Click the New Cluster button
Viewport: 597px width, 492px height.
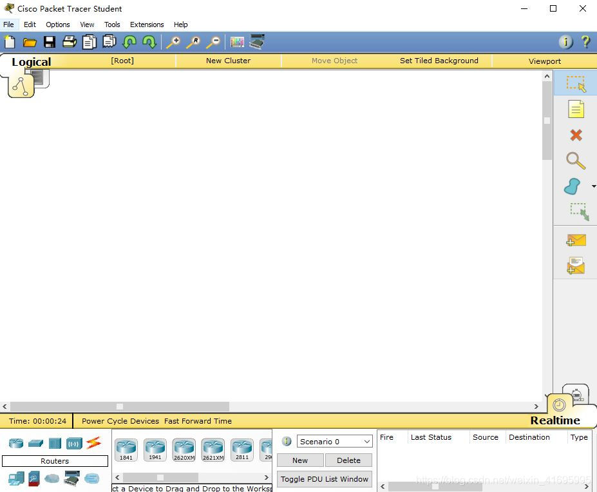(229, 61)
